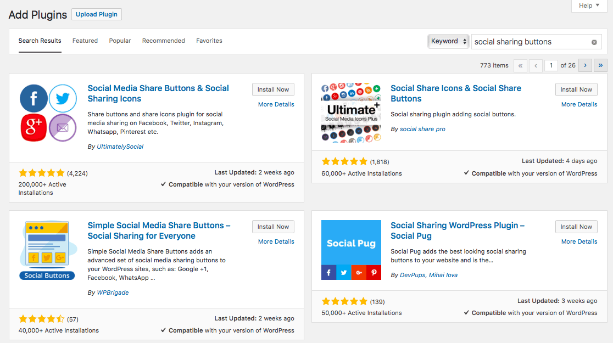Go to the first results page
The width and height of the screenshot is (613, 343).
click(520, 66)
